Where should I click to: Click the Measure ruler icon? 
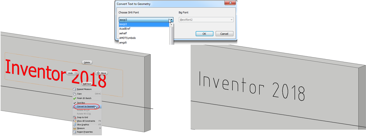[x=75, y=128]
